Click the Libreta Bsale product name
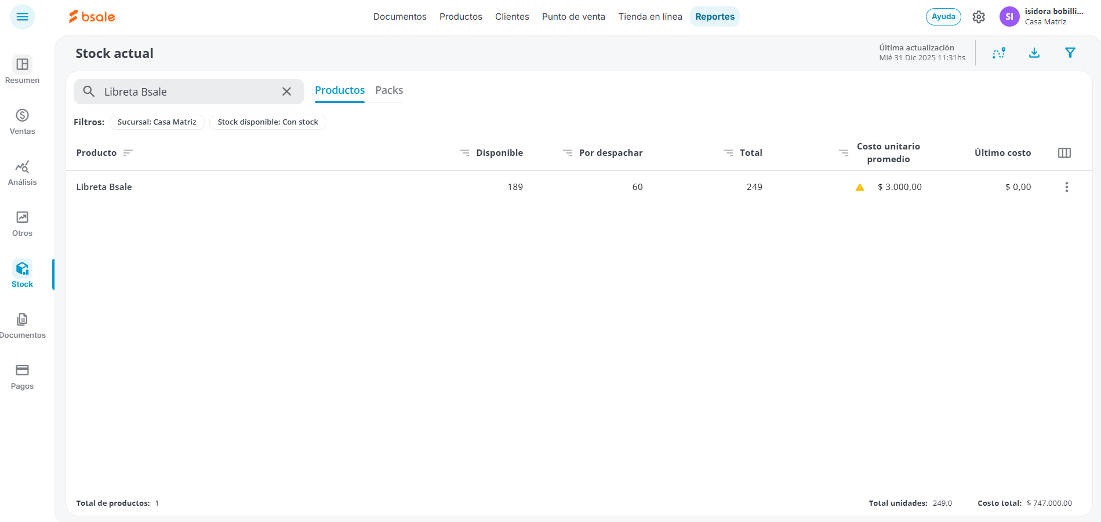Image resolution: width=1101 pixels, height=522 pixels. click(x=104, y=187)
